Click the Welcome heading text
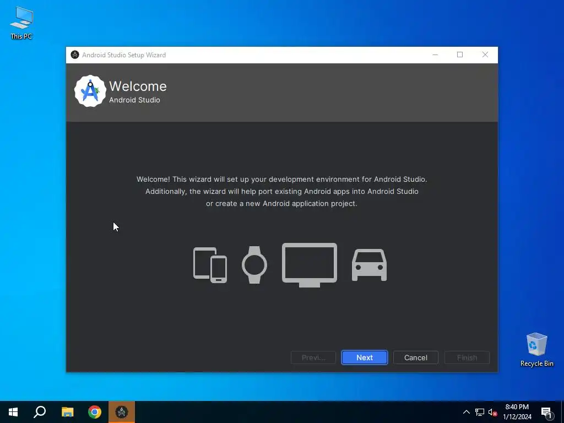 (x=138, y=86)
